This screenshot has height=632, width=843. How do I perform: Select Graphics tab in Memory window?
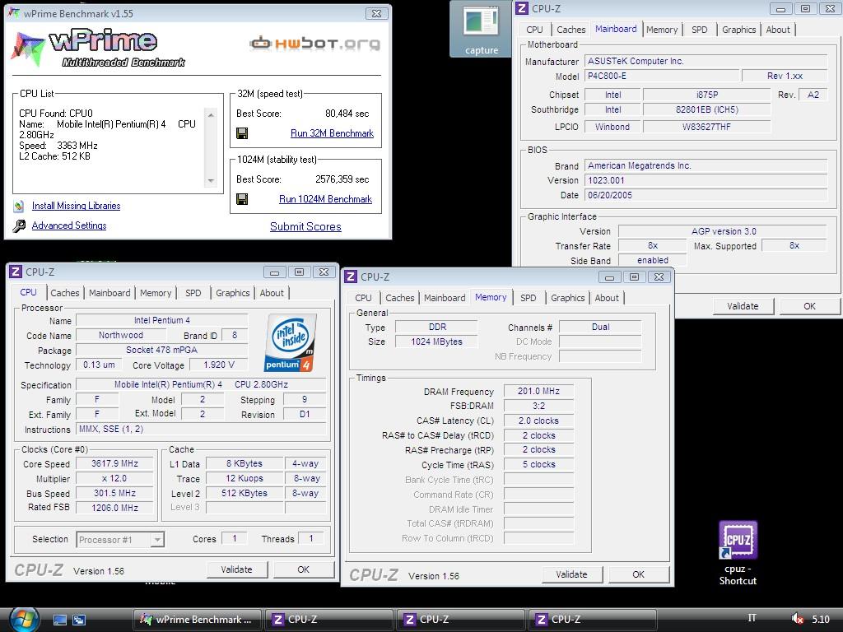568,298
